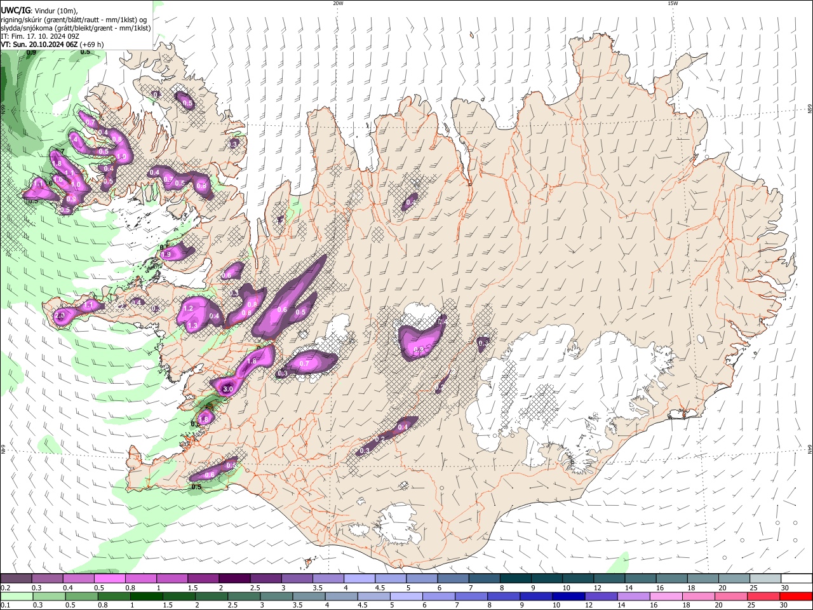Screen dimensions: 813x610
Task: Click the white 30 swatch ending the upper legend
Action: [796, 579]
